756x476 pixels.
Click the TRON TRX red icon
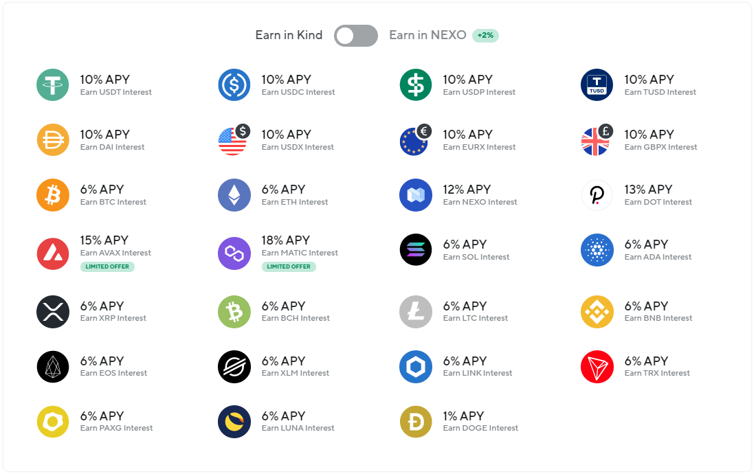tap(597, 367)
